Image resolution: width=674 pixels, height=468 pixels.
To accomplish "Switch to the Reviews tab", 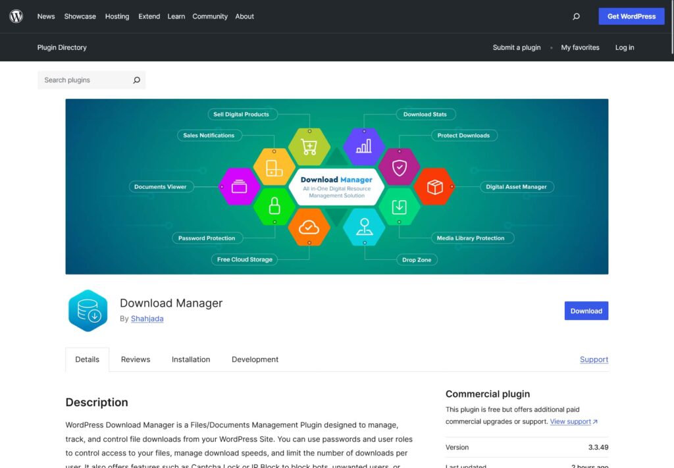I will click(136, 359).
